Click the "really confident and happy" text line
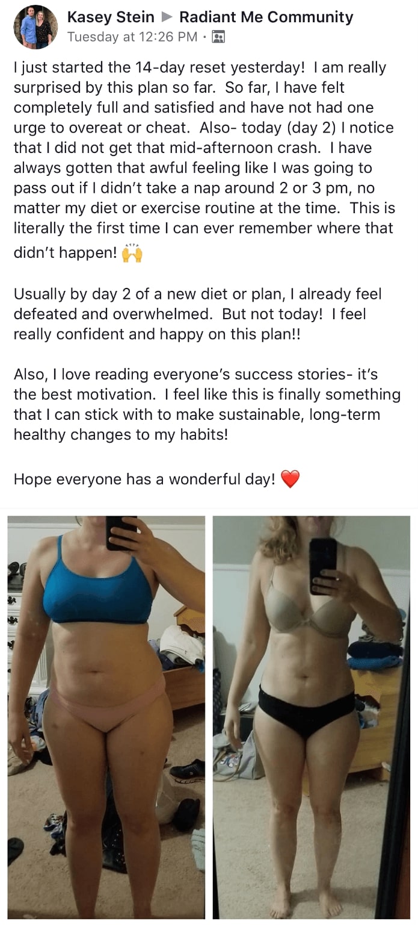The image size is (418, 927). pos(157,334)
